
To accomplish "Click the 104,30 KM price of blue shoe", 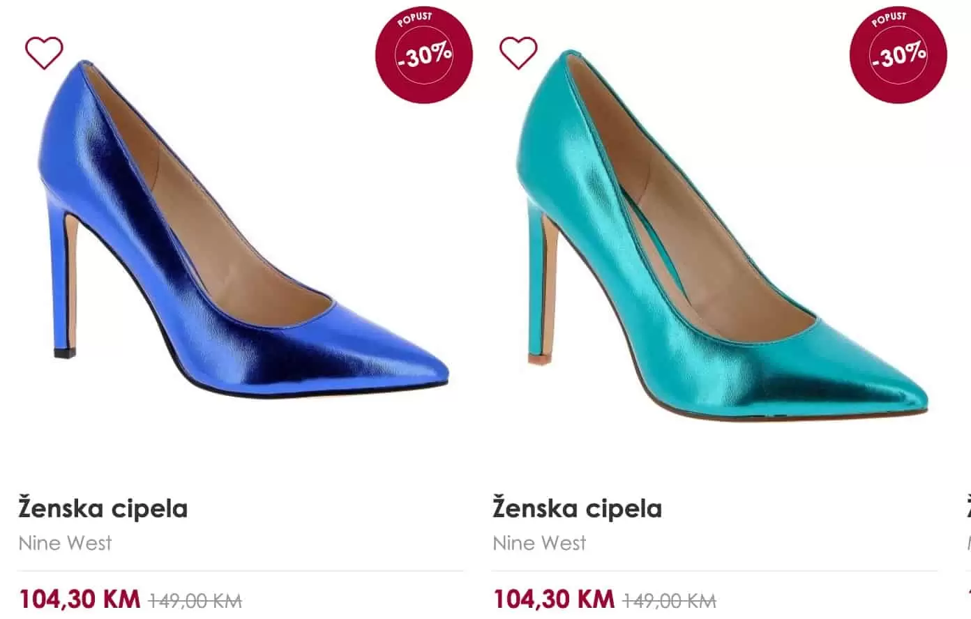I will click(x=80, y=599).
